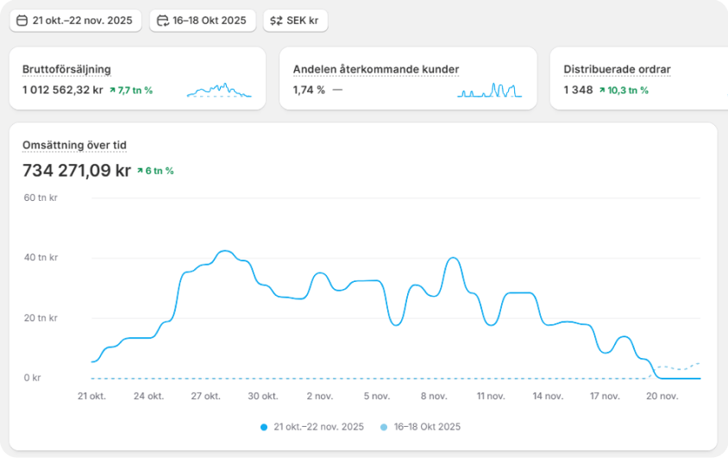
Task: Click the returning customers sparkline chart
Action: (489, 90)
